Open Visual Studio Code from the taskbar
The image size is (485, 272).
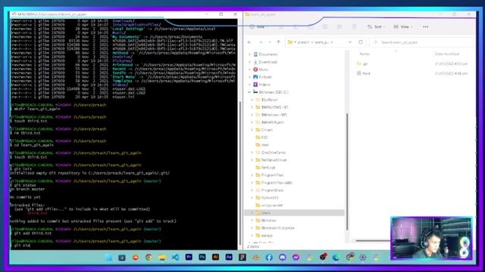[175, 257]
